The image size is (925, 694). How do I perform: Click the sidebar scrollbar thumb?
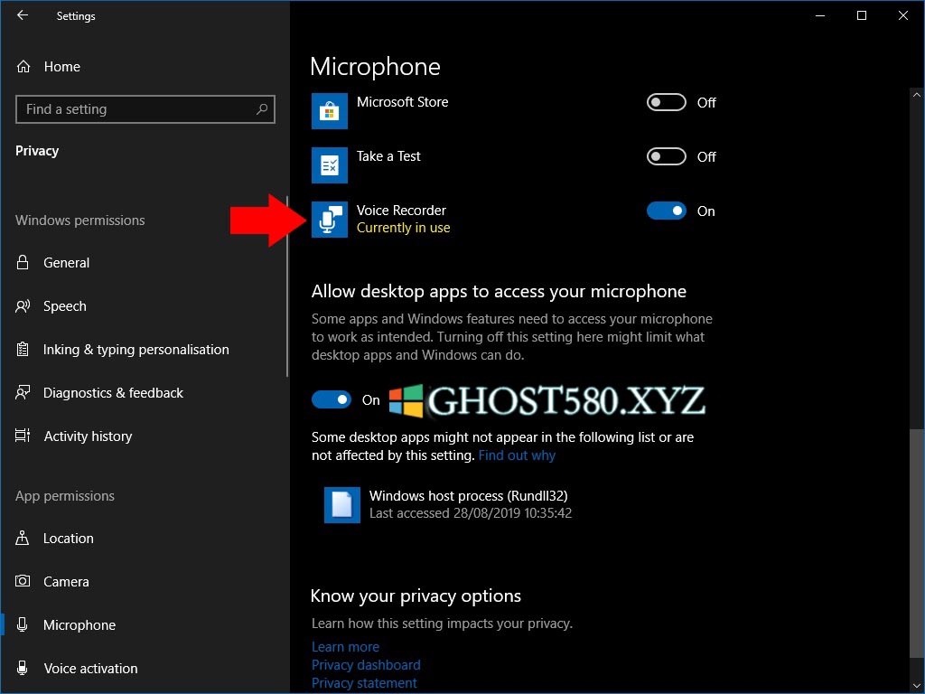click(287, 286)
